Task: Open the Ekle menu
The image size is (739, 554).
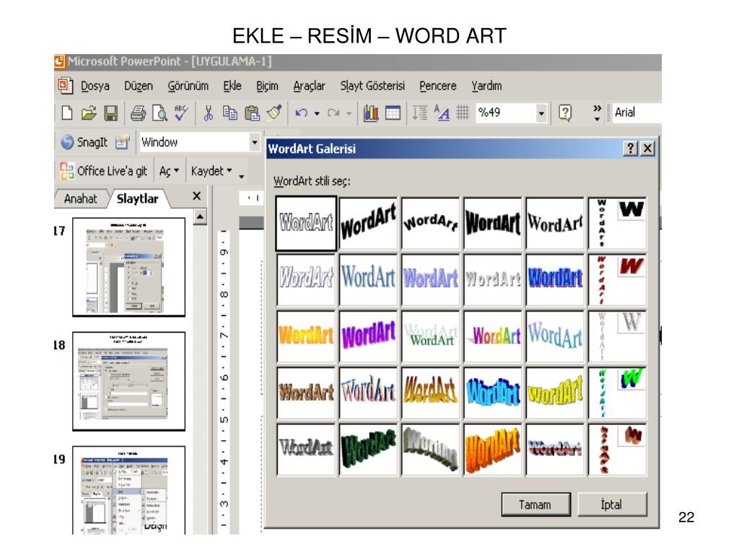Action: coord(232,87)
